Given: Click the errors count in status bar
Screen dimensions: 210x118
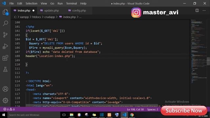Looking at the screenshot, I should [x=6, y=109].
